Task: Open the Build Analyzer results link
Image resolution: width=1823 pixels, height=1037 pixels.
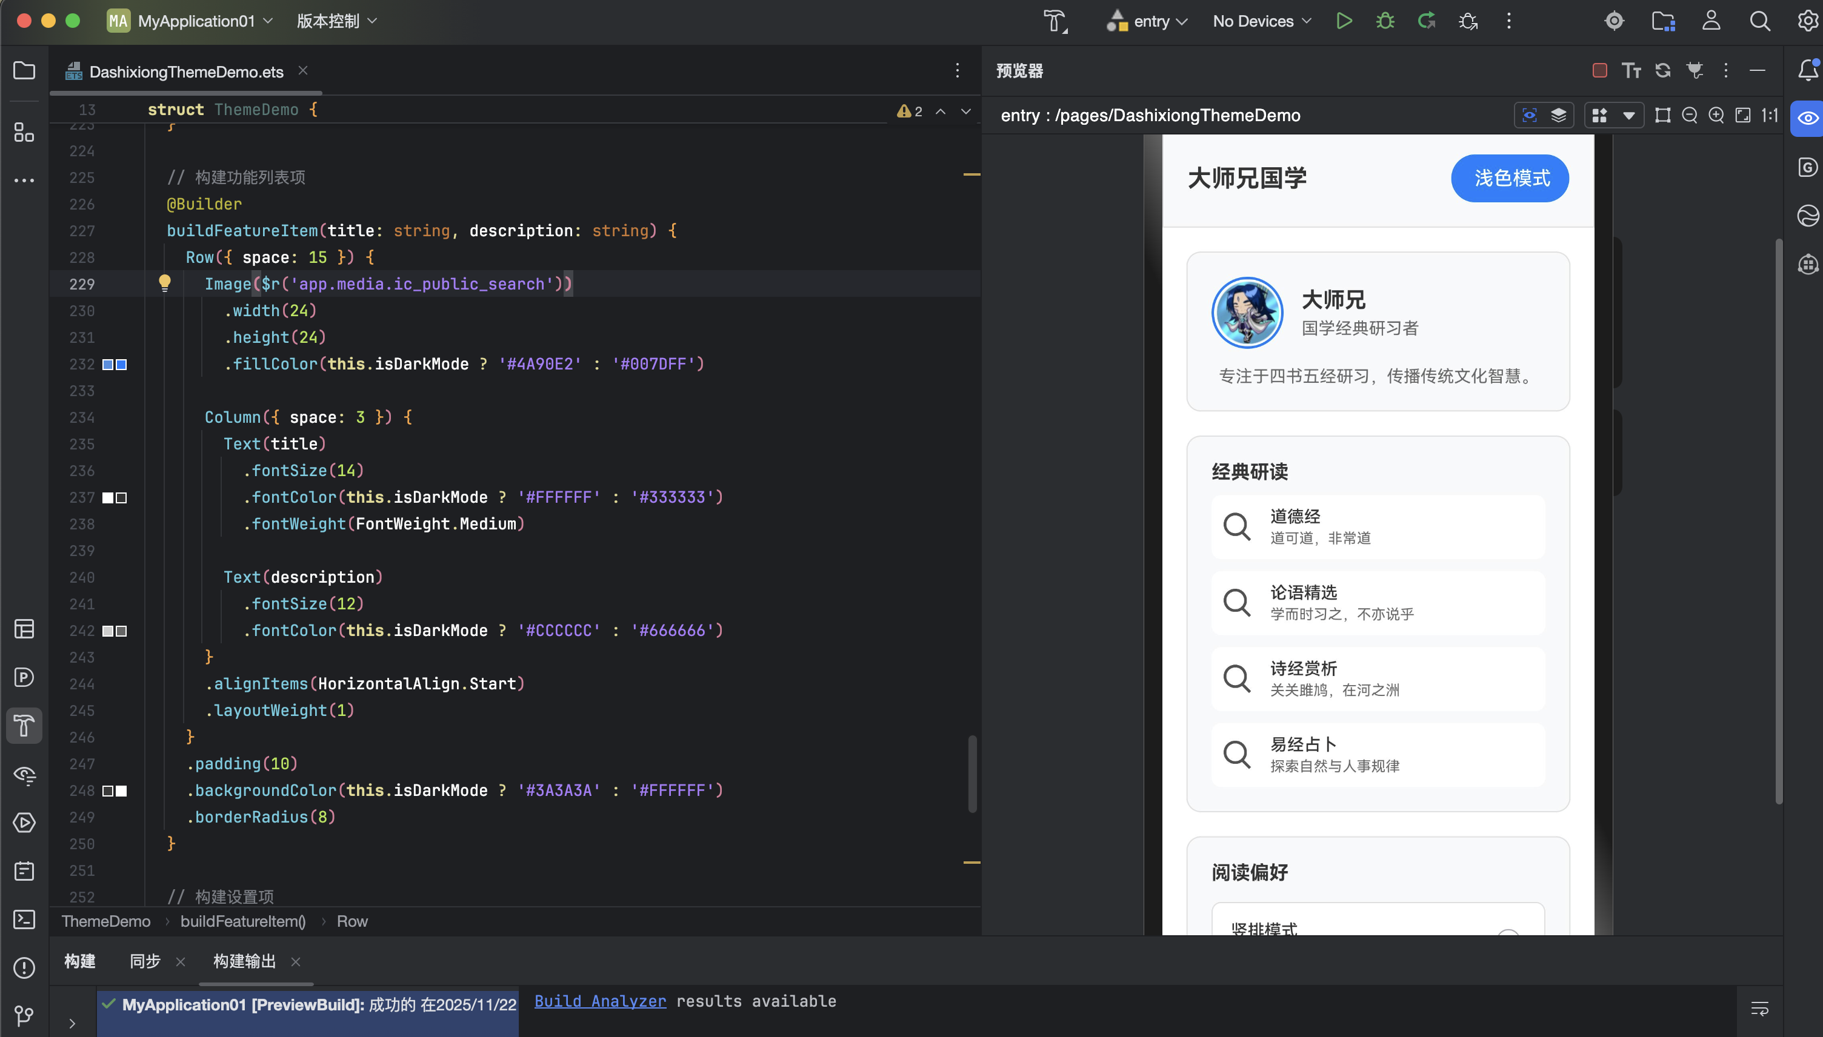Action: pyautogui.click(x=599, y=1001)
